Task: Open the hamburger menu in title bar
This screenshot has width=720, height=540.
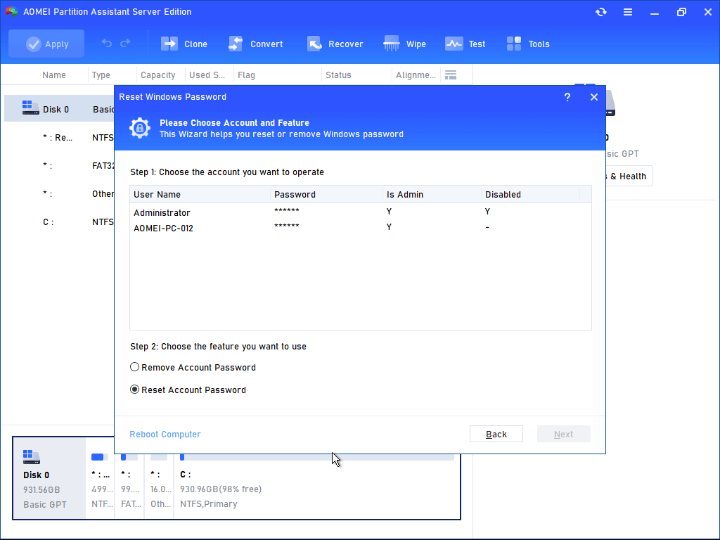Action: [x=628, y=12]
